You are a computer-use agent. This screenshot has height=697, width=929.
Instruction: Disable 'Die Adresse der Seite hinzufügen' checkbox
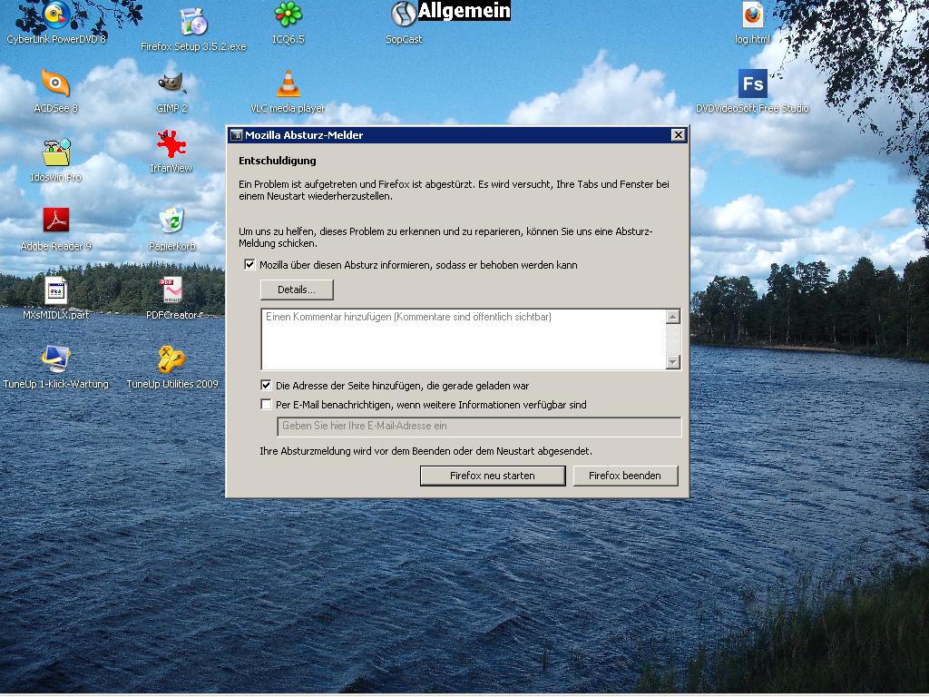coord(266,386)
